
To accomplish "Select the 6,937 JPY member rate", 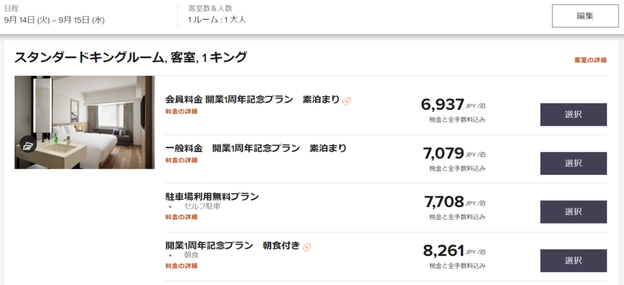I will pos(573,114).
